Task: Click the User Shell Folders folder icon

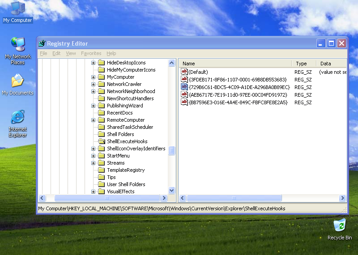Action: 102,184
